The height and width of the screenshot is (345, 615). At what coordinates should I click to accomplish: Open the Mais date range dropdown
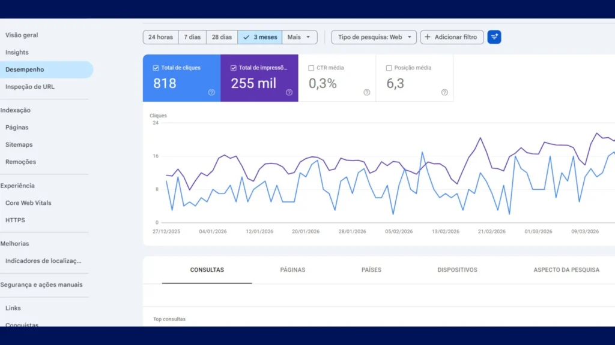tap(299, 37)
